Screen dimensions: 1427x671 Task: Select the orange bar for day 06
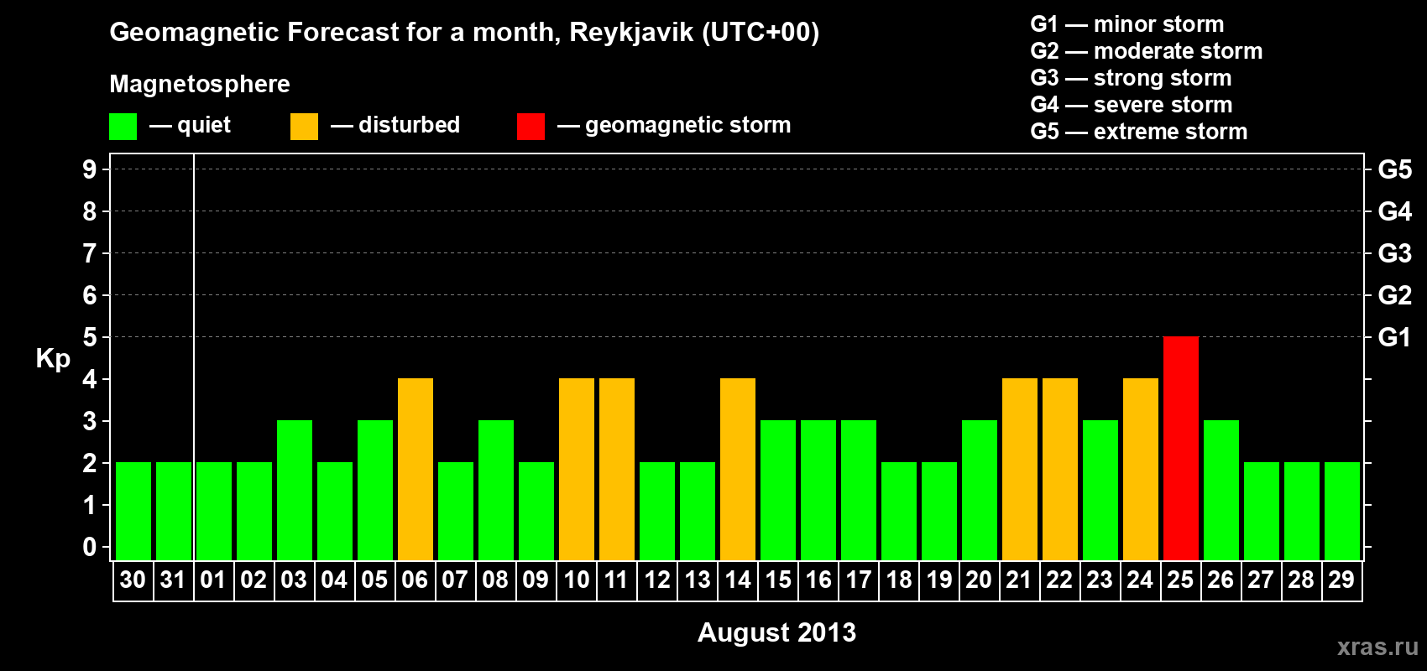click(416, 469)
